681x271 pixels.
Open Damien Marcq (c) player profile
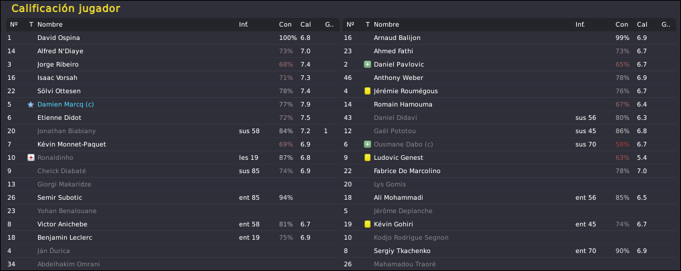[65, 105]
